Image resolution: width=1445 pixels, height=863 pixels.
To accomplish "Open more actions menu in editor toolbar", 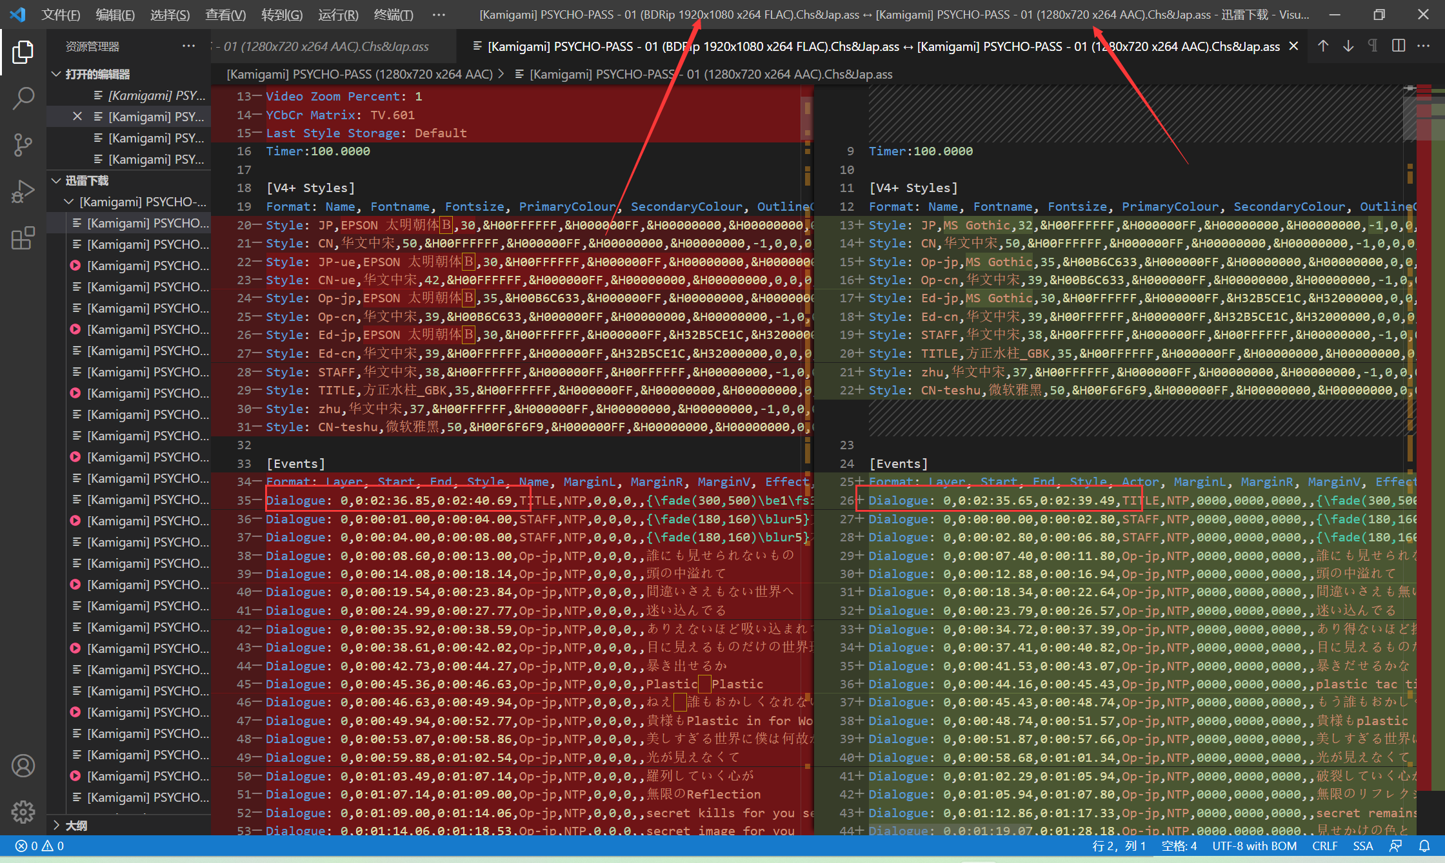I will point(1423,46).
